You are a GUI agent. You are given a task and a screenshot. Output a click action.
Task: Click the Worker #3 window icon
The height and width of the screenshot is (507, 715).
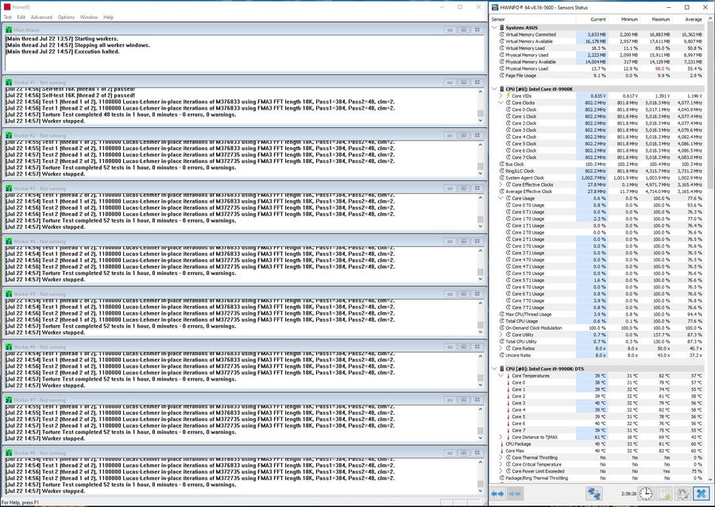[9, 188]
